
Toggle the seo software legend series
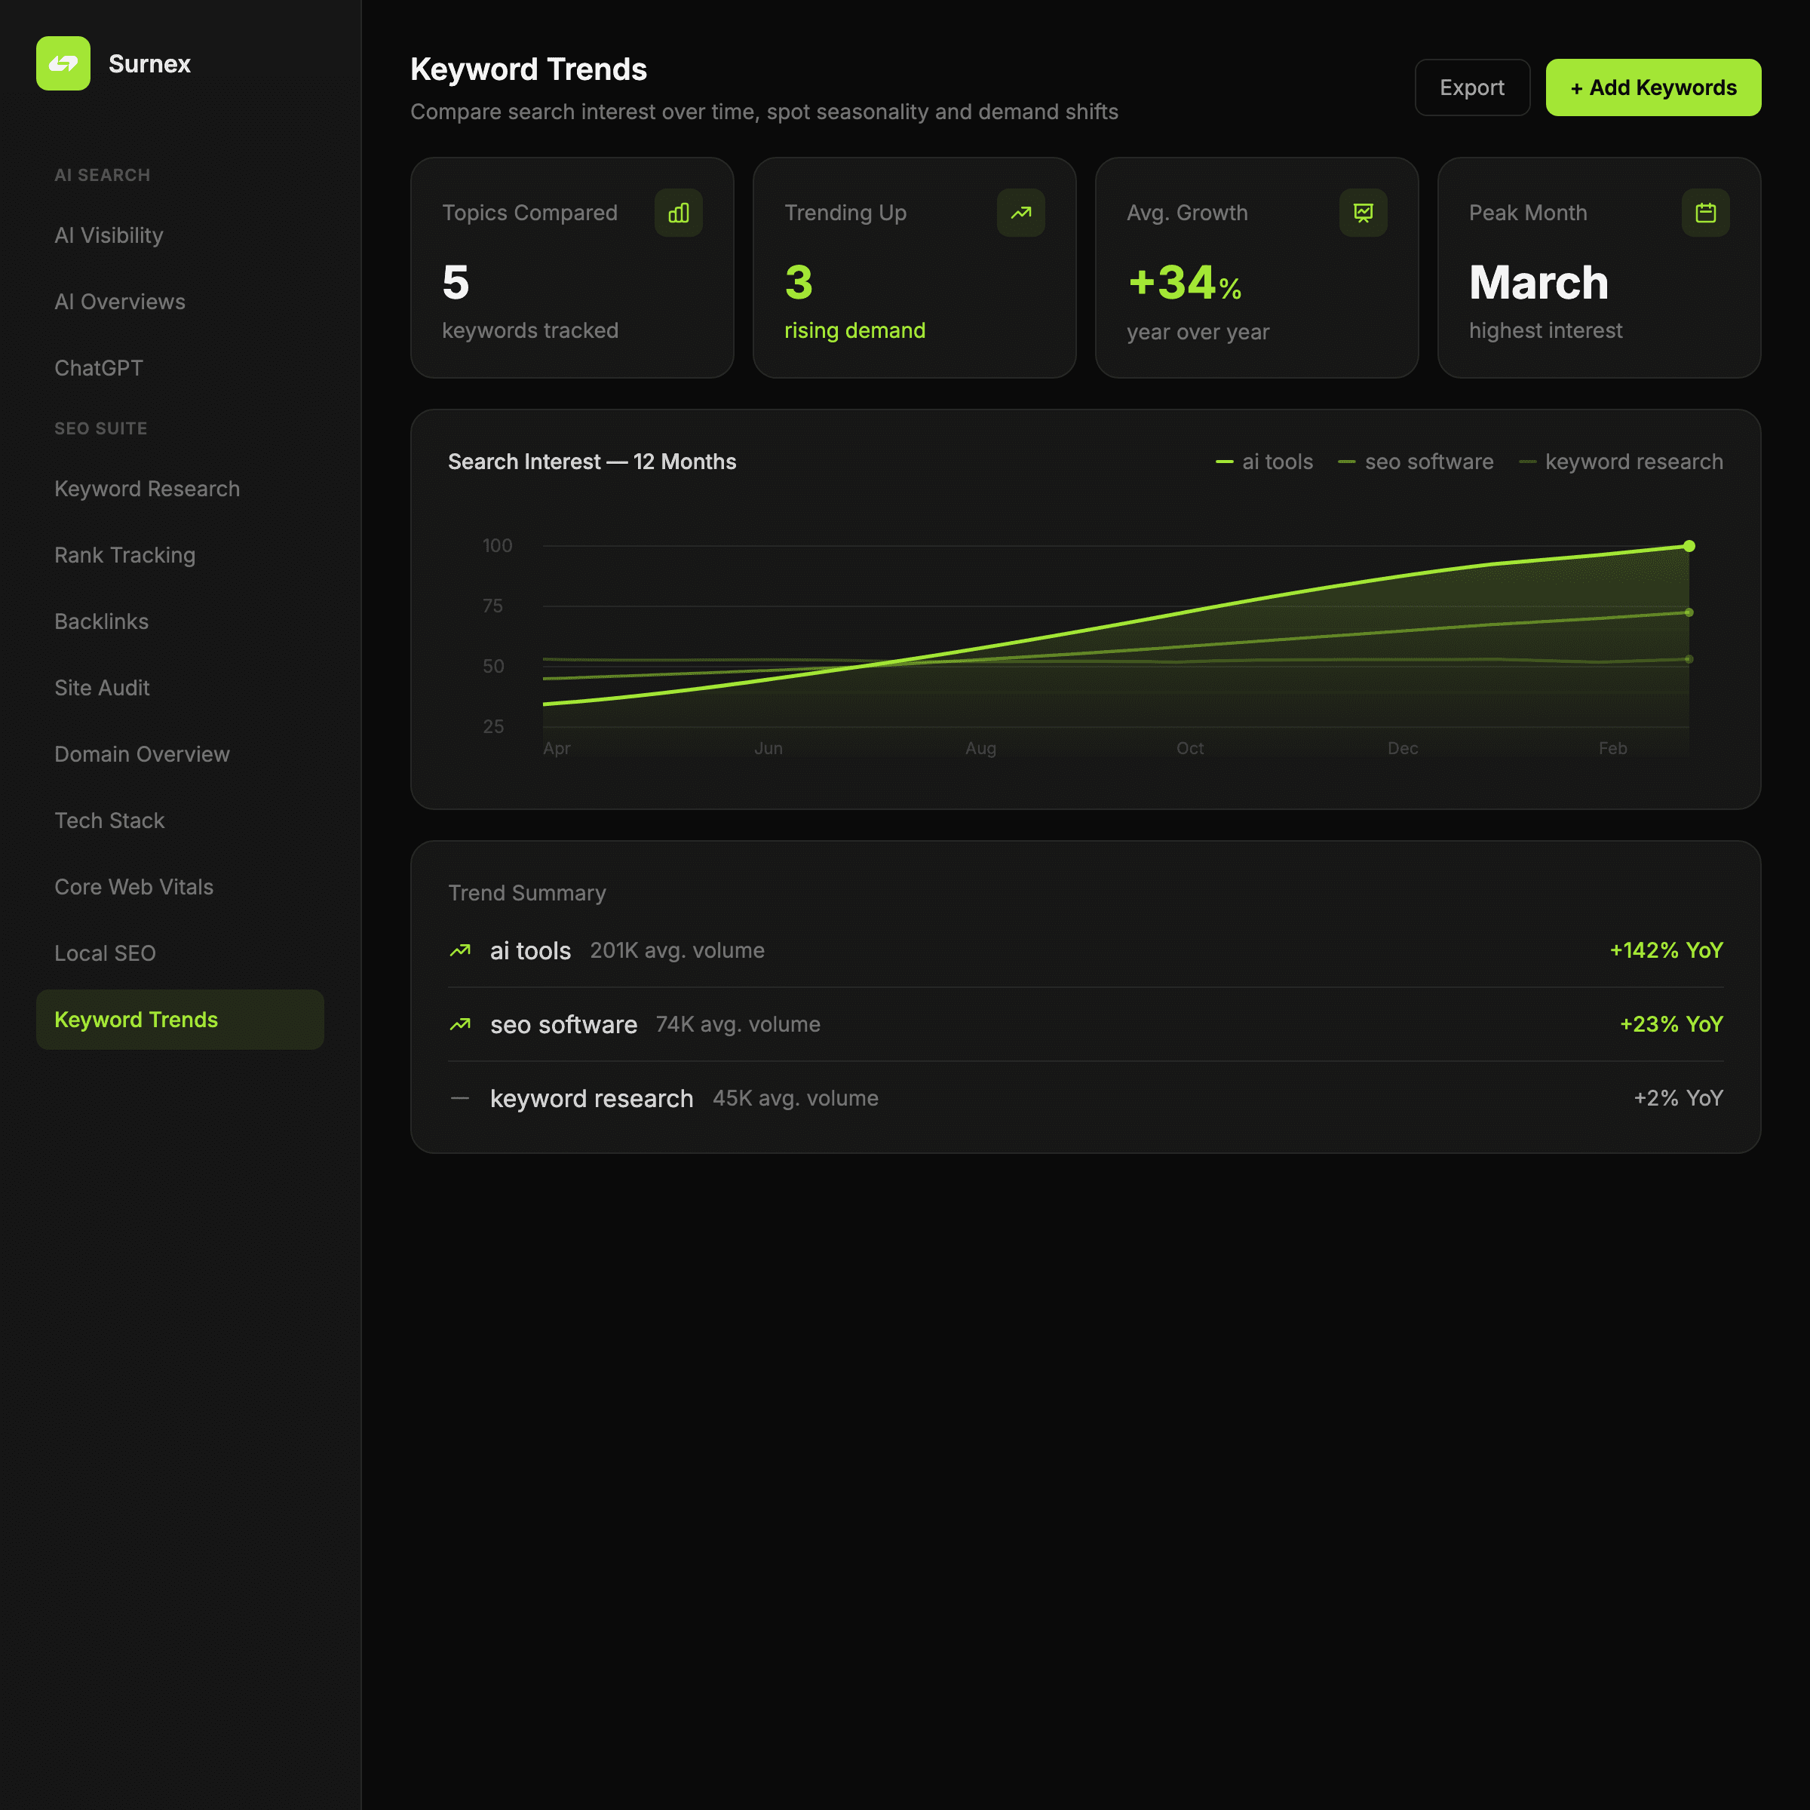coord(1416,462)
